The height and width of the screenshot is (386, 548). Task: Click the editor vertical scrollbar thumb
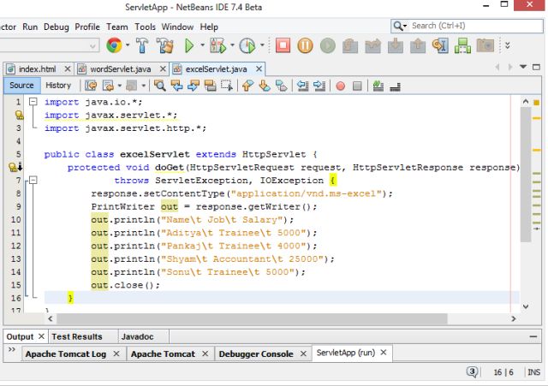coord(526,175)
